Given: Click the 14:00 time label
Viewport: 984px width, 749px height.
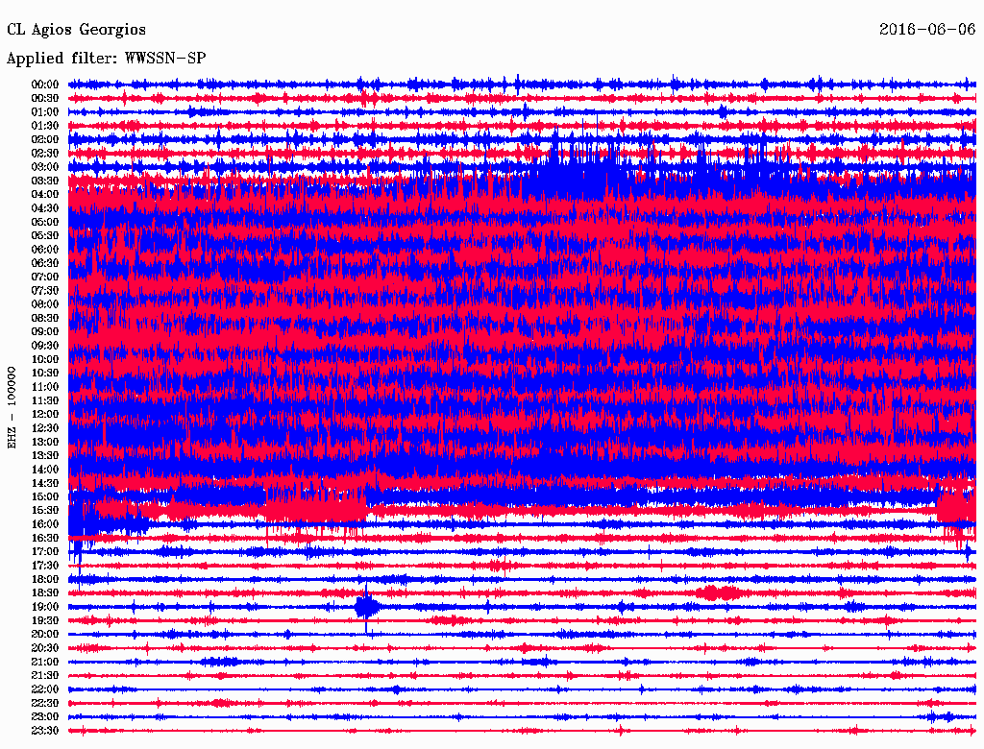Looking at the screenshot, I should point(45,470).
